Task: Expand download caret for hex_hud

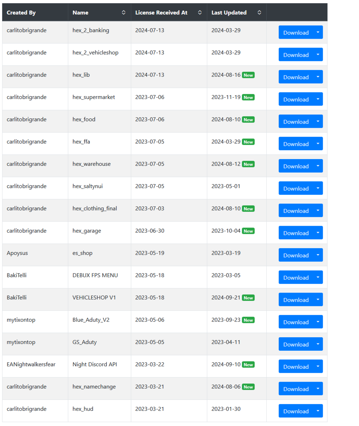Action: point(318,411)
